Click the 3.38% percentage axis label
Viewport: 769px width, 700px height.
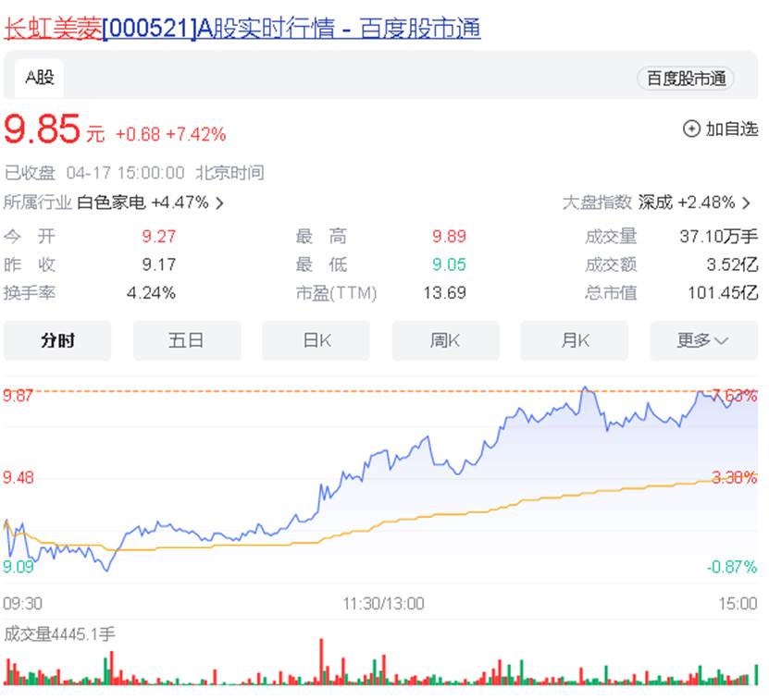pyautogui.click(x=734, y=477)
